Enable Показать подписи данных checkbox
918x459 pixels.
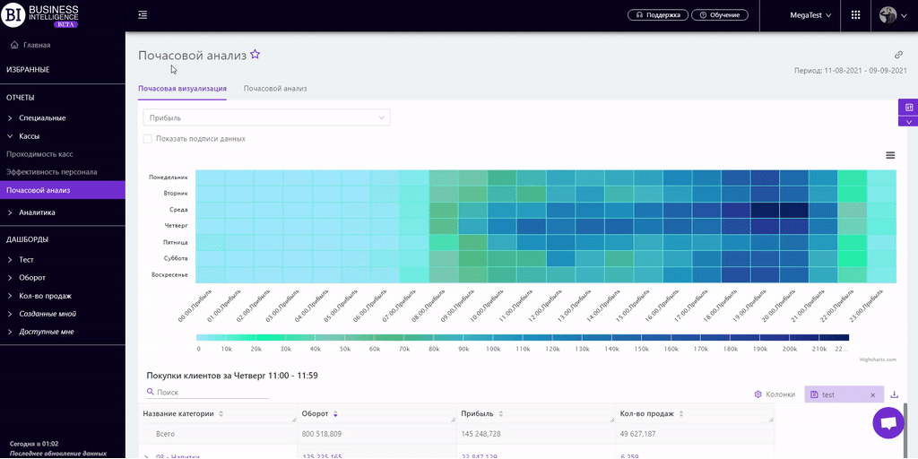pos(148,139)
